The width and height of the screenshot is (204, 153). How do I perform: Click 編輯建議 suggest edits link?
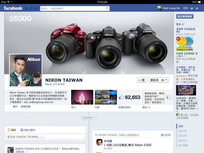(x=25, y=106)
